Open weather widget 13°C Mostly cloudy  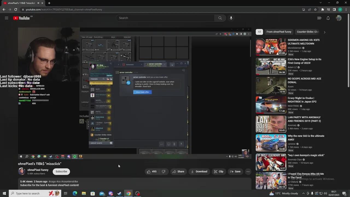point(284,193)
